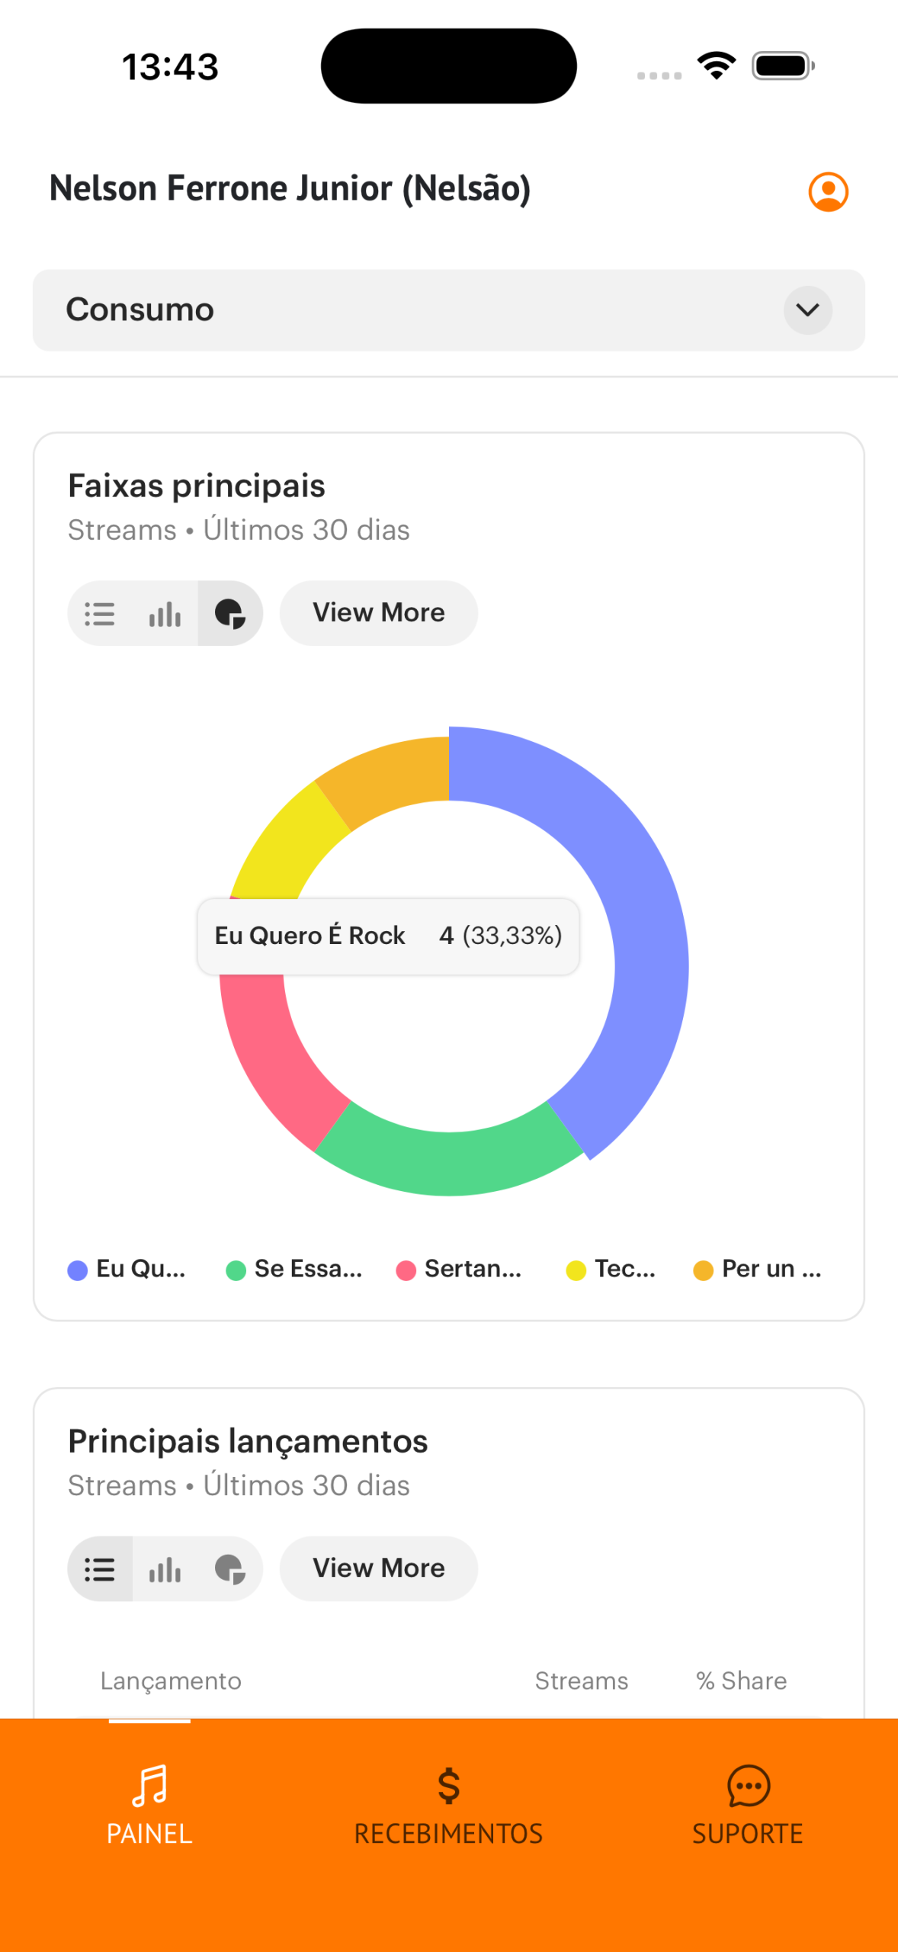Toggle the Sertan... legend entry

460,1270
